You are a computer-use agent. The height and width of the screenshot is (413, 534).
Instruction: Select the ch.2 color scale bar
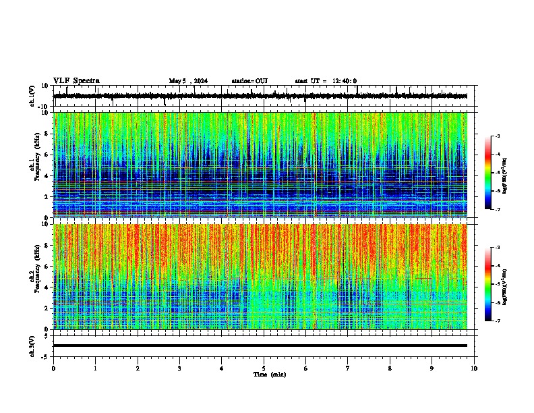click(487, 284)
